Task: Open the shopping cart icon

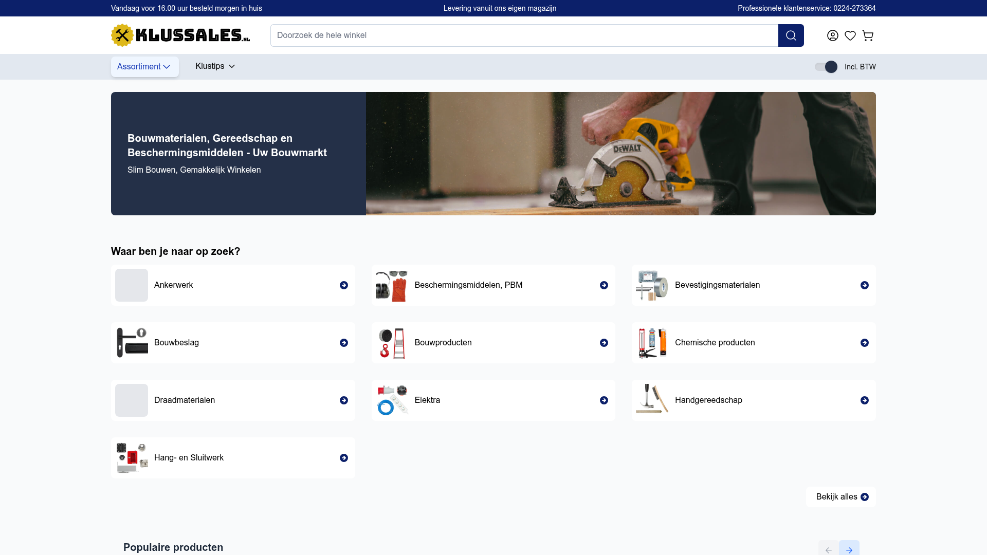Action: pos(868,35)
